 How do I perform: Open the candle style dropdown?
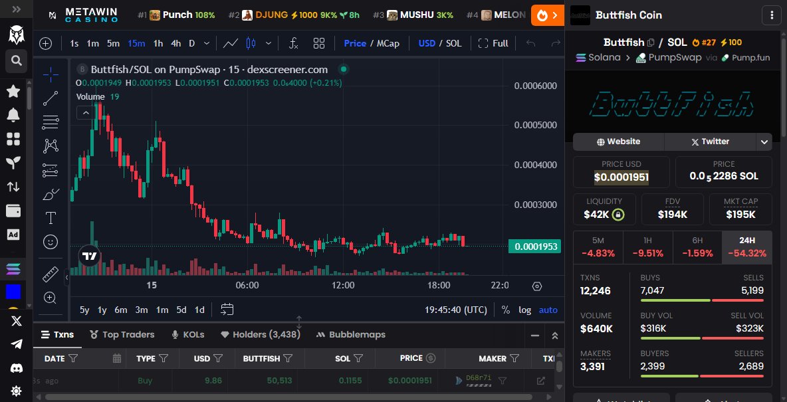268,43
